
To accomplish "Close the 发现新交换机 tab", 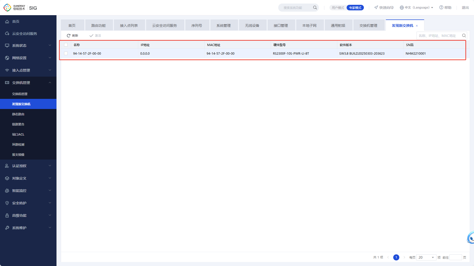I will click(417, 26).
